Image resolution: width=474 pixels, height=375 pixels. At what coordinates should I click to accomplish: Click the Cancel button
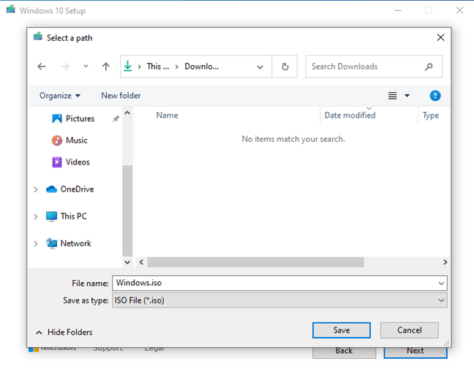tap(410, 330)
